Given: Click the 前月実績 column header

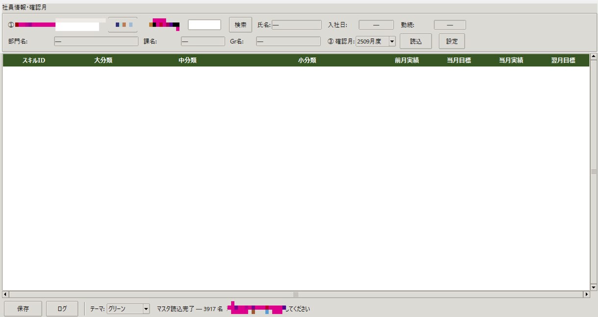Looking at the screenshot, I should [407, 60].
